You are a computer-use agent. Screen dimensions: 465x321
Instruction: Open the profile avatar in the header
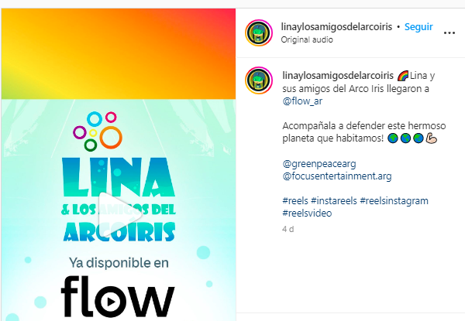point(259,32)
